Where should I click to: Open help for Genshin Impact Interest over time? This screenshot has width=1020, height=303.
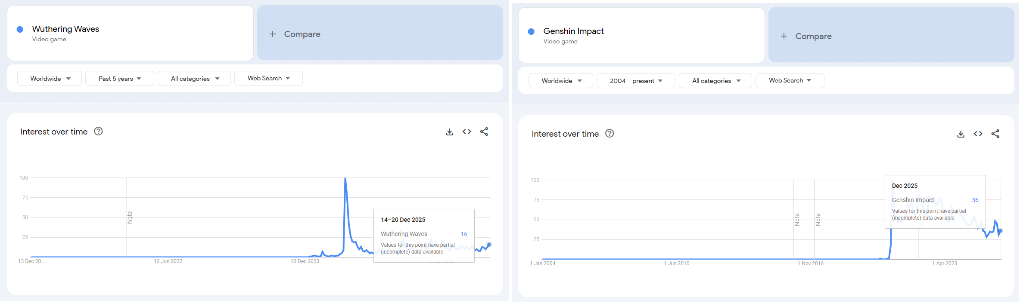[x=610, y=134]
